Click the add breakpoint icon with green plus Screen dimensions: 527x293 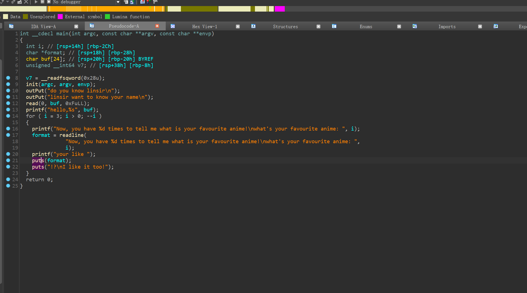click(149, 2)
